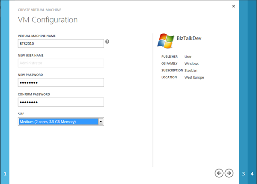Focus the New Password field
The width and height of the screenshot is (257, 184).
61,83
